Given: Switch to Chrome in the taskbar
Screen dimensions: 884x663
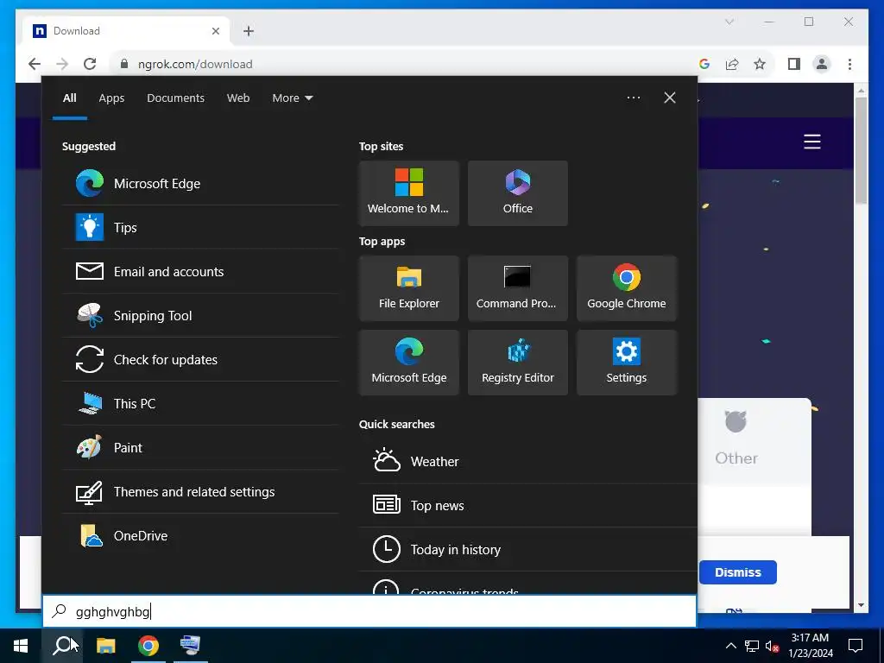Looking at the screenshot, I should pos(148,646).
